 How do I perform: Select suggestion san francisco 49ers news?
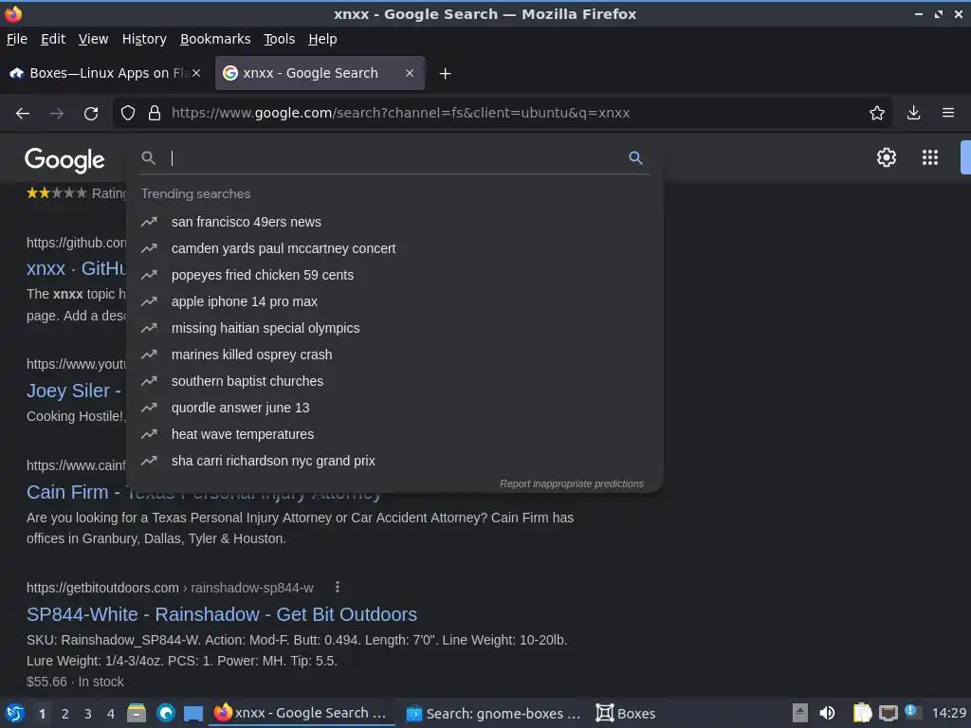394,222
